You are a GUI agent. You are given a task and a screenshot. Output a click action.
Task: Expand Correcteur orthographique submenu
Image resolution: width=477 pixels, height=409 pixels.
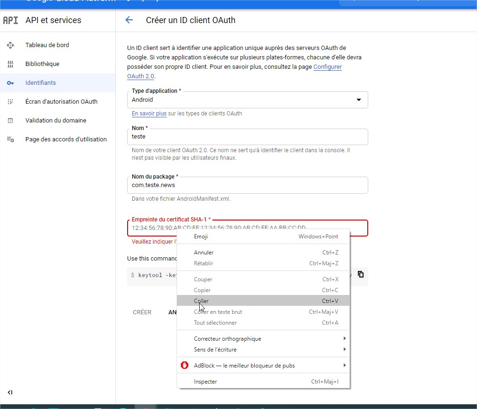pos(263,339)
